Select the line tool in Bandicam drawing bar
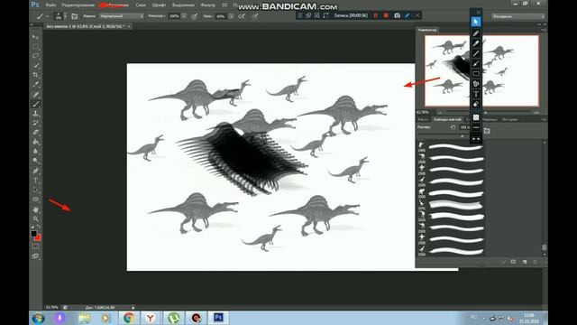 pos(476,53)
